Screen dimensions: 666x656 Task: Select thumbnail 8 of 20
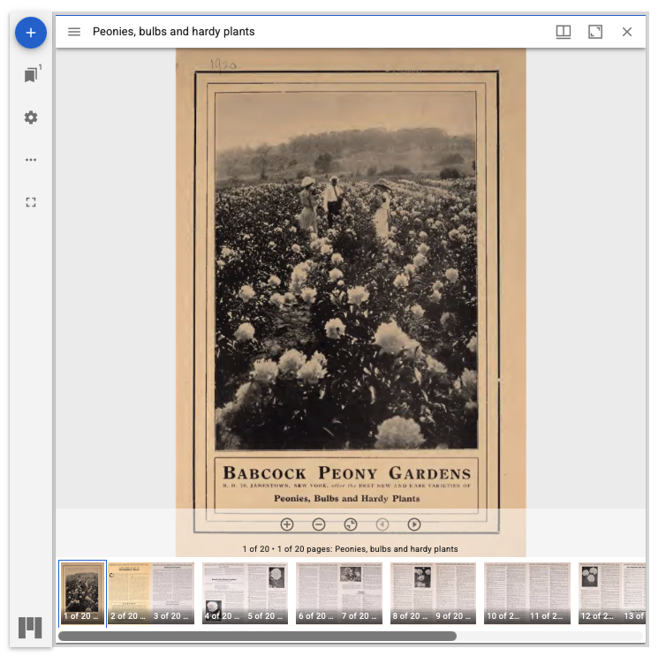pyautogui.click(x=412, y=593)
